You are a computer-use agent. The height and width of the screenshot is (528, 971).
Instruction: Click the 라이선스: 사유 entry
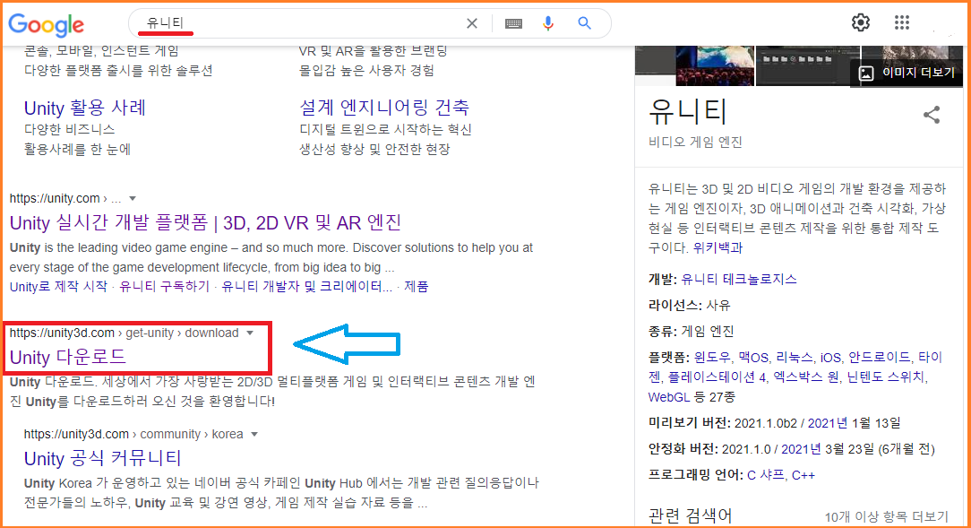tap(689, 305)
